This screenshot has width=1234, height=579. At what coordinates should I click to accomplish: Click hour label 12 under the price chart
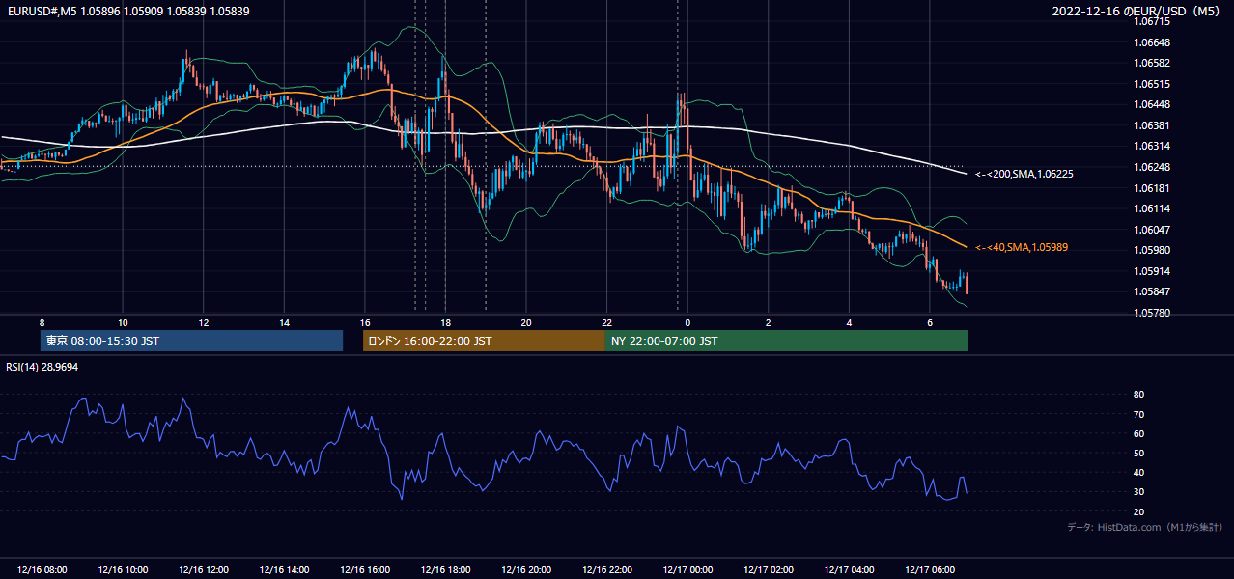(204, 322)
